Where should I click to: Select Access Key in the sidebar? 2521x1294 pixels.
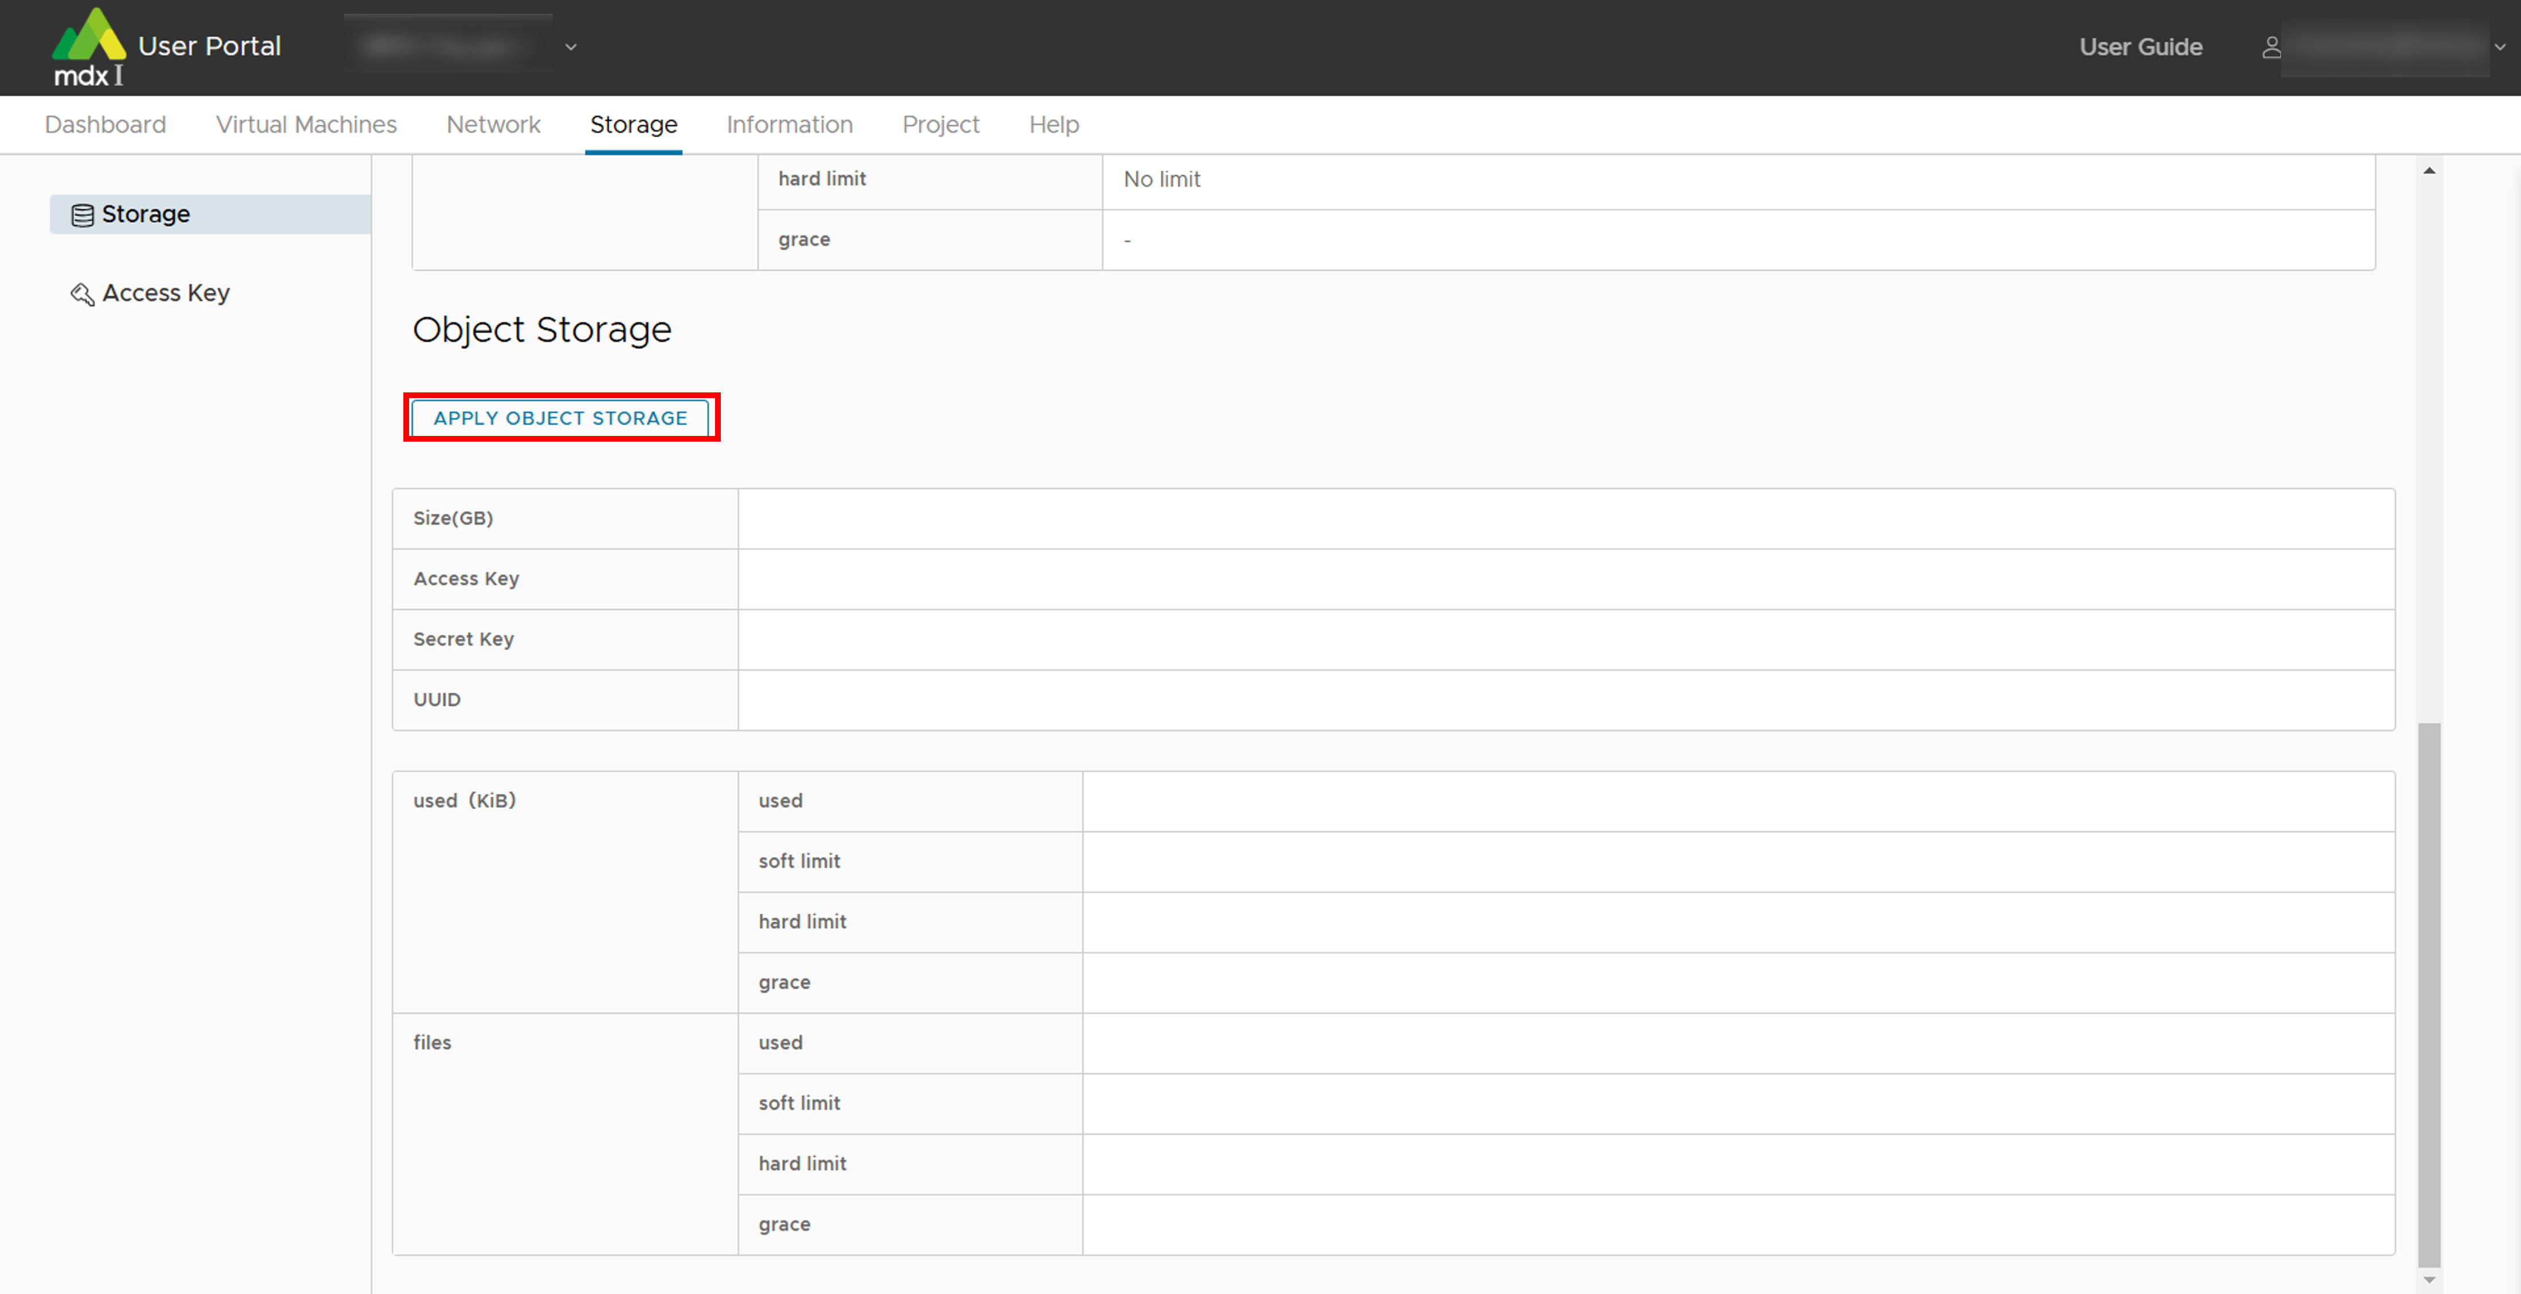166,293
